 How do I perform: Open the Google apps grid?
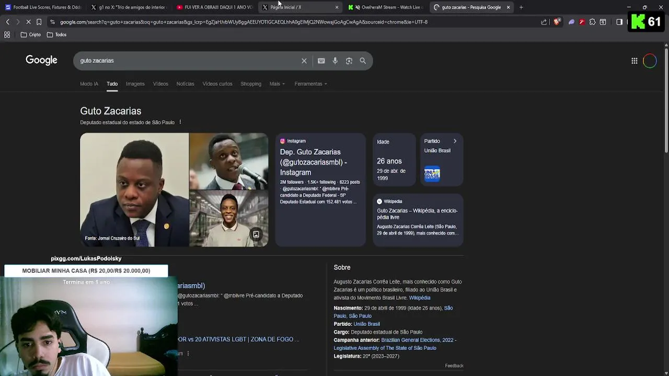634,61
